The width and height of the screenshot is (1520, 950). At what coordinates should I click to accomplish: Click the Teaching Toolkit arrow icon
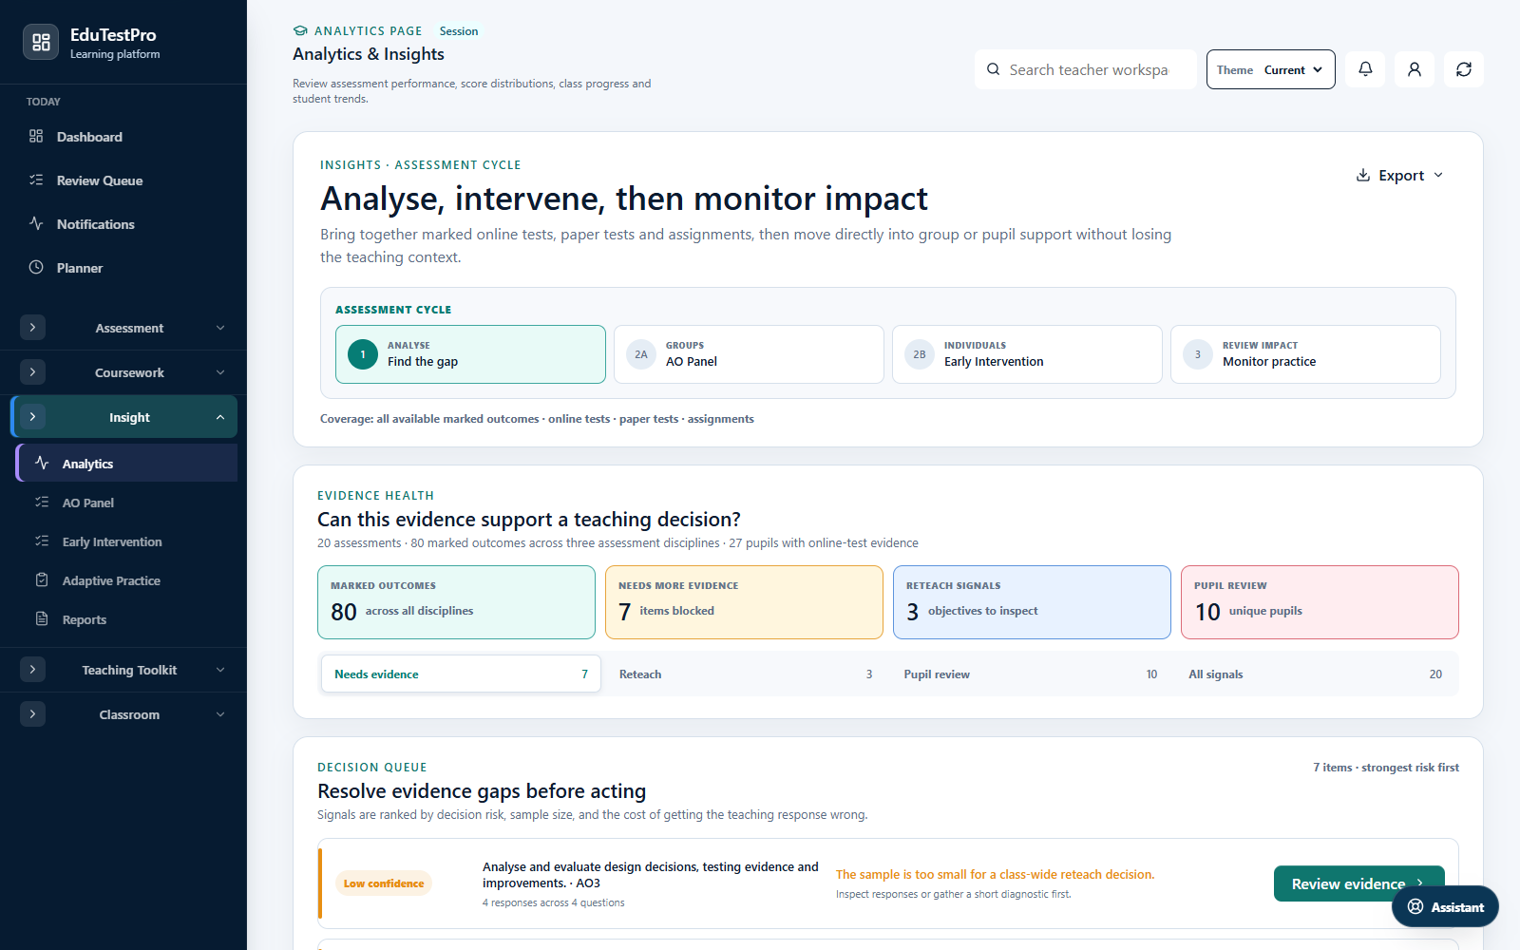click(x=32, y=670)
